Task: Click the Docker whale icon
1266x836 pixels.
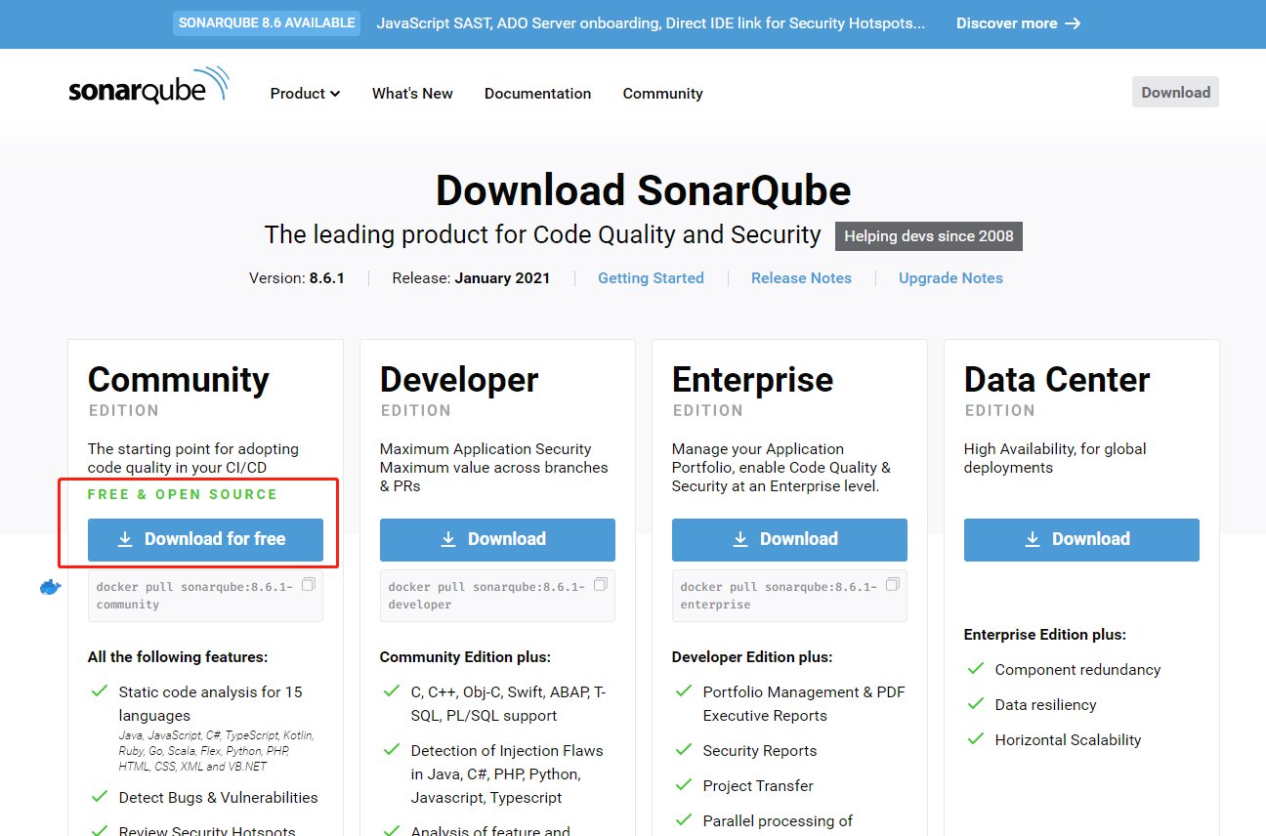Action: [x=50, y=587]
